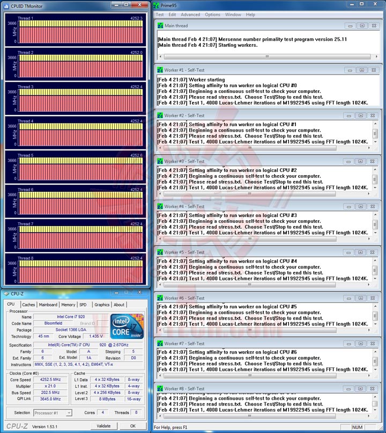
Task: Click the Main thread horizontal scrollbar
Action: point(268,56)
